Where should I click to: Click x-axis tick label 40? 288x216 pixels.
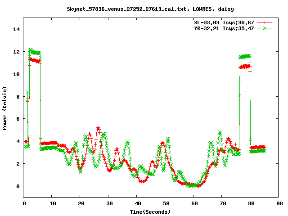pyautogui.click(x=138, y=203)
